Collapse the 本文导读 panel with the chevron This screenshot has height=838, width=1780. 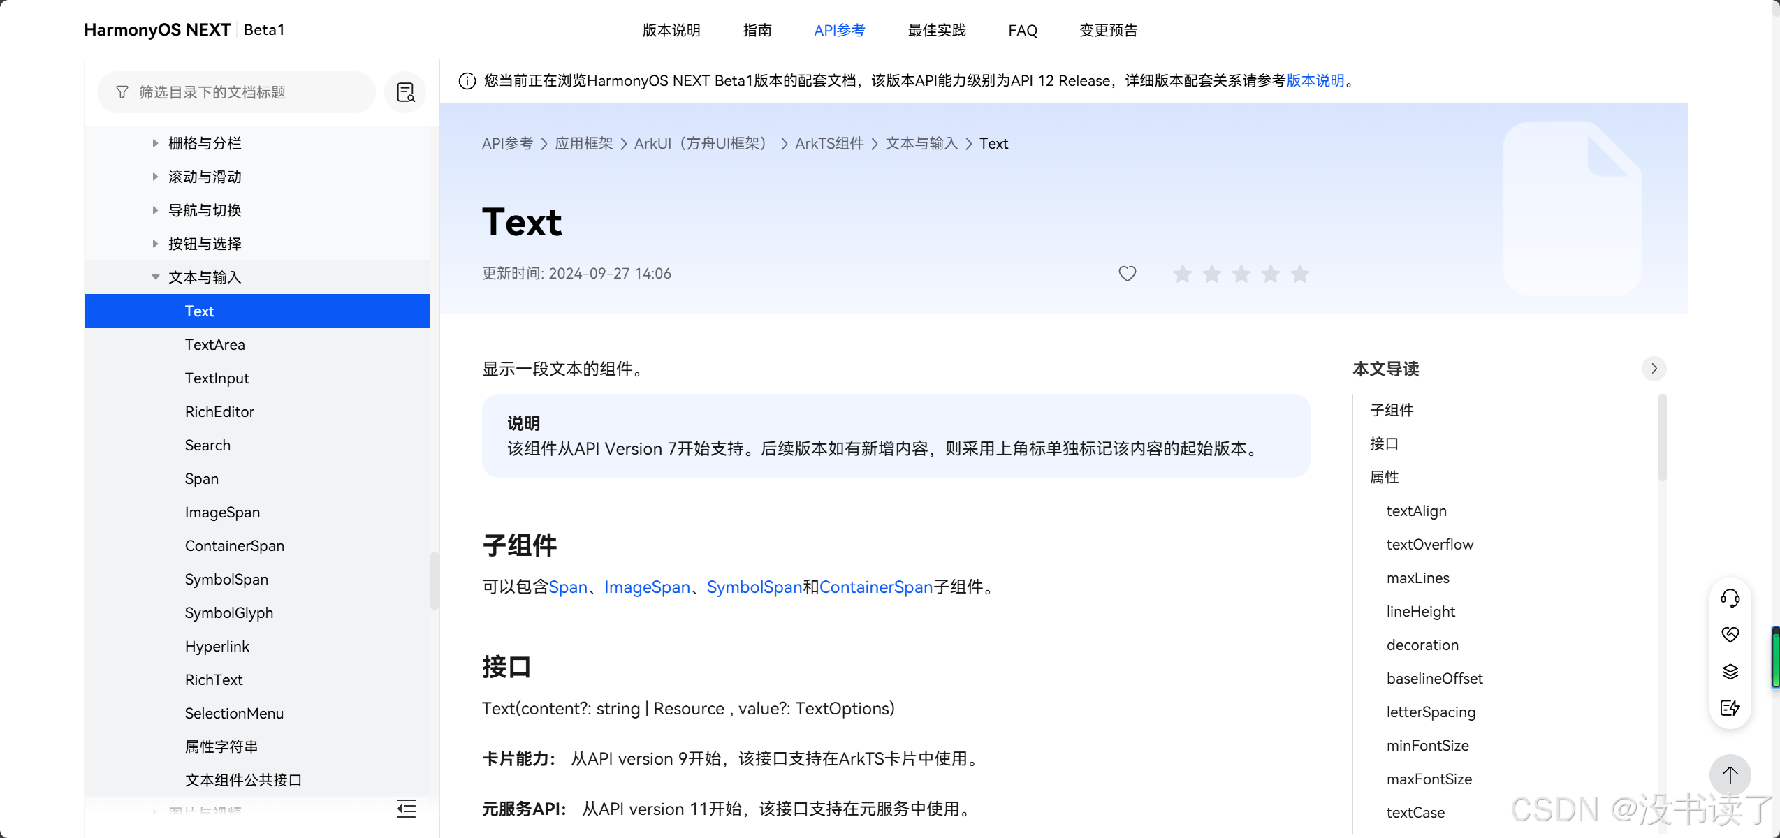coord(1654,369)
